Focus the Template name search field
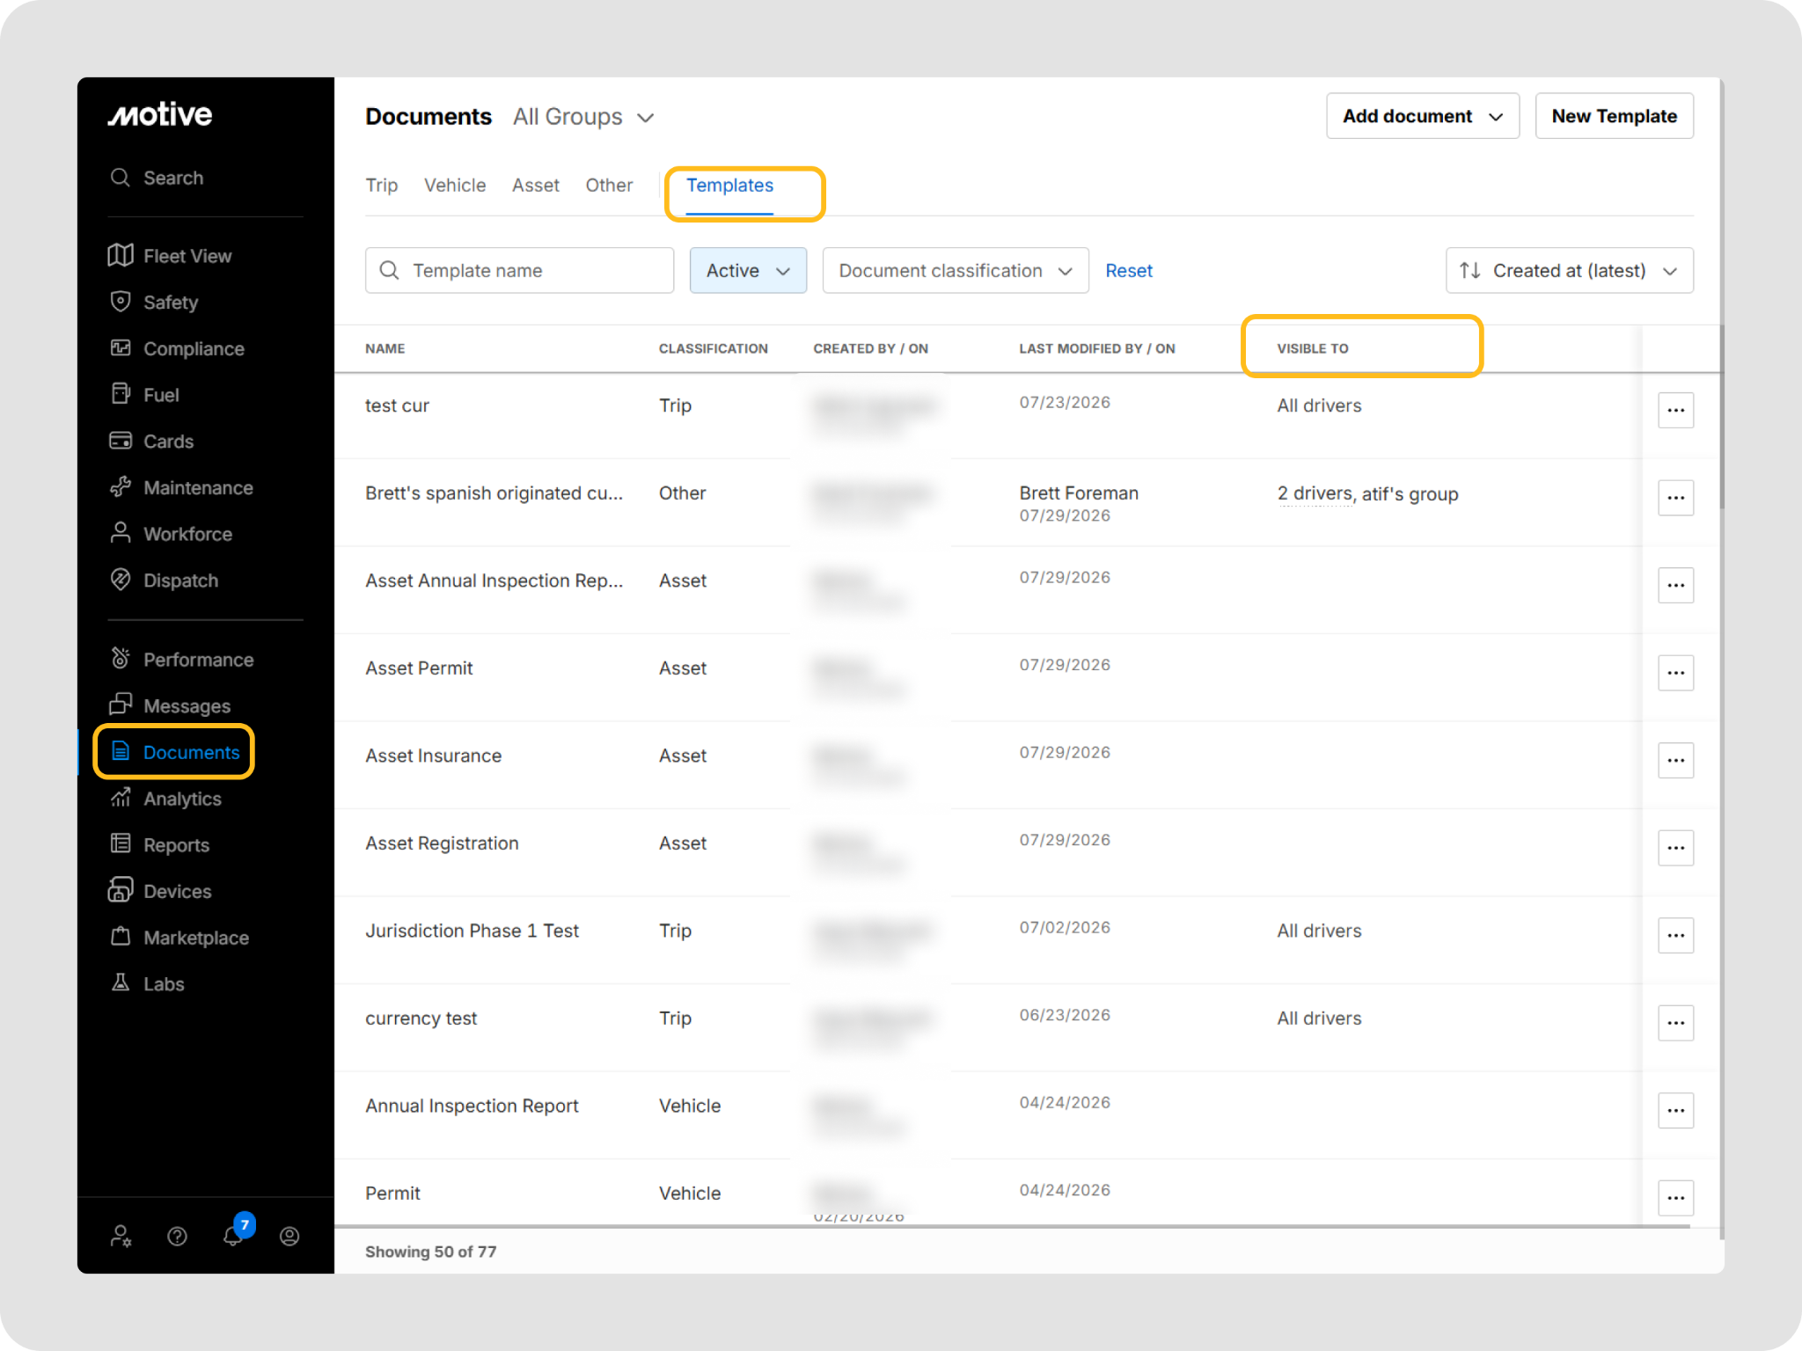This screenshot has height=1351, width=1802. (x=519, y=270)
